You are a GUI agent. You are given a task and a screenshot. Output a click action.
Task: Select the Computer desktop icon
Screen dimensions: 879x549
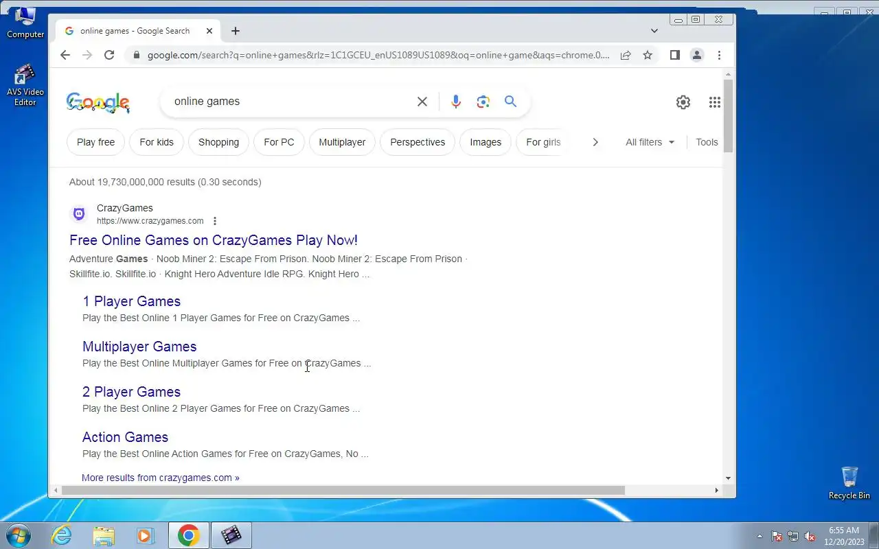tap(25, 23)
